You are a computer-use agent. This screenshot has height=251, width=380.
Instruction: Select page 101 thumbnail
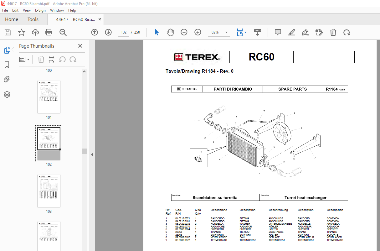[x=49, y=97]
